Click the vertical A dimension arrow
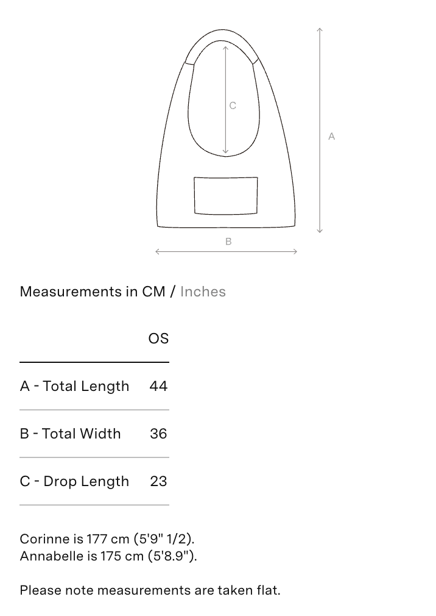This screenshot has height=616, width=436. (x=320, y=131)
